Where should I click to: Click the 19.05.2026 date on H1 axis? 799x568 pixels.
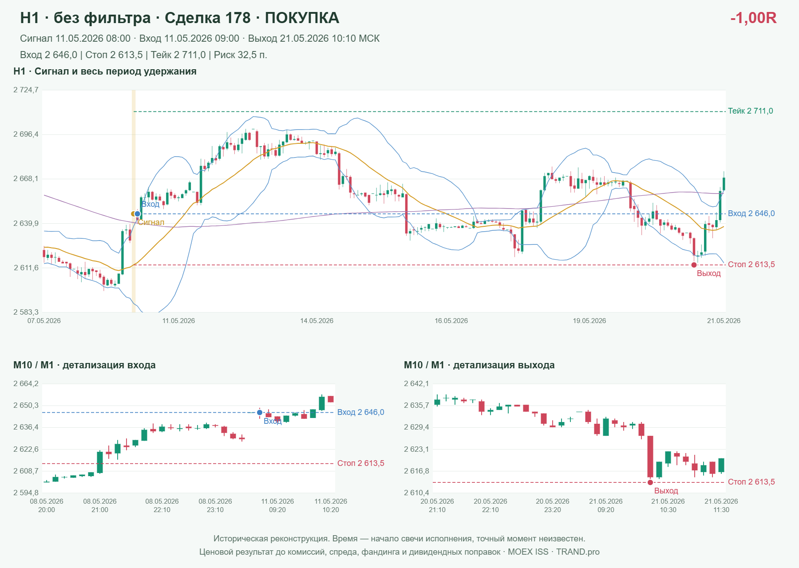[589, 321]
